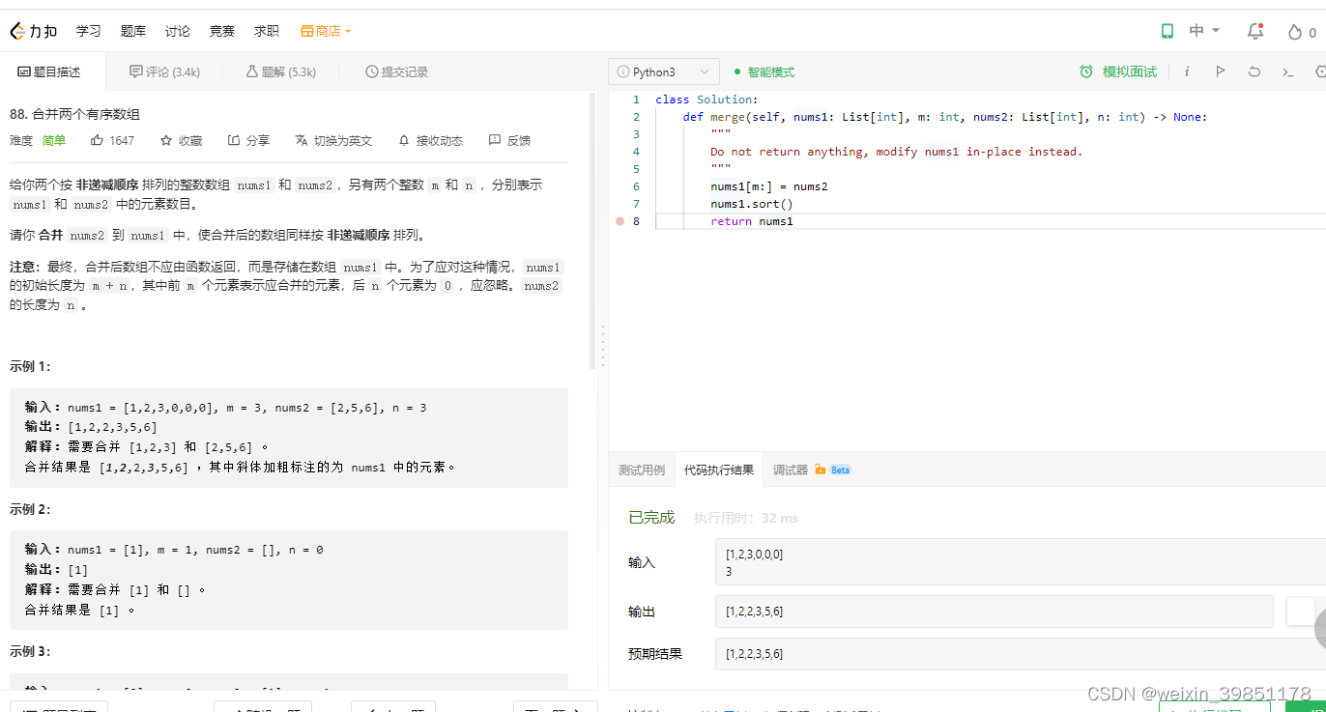Click the 输出 result box
This screenshot has height=712, width=1326.
pyautogui.click(x=994, y=612)
